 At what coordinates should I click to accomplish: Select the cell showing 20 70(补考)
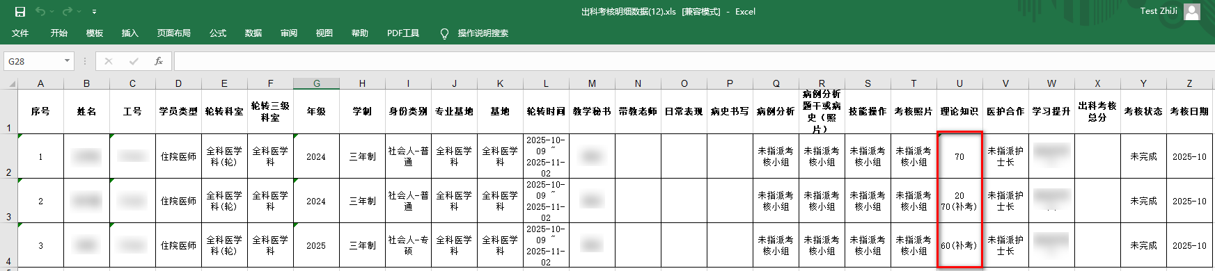tap(959, 201)
